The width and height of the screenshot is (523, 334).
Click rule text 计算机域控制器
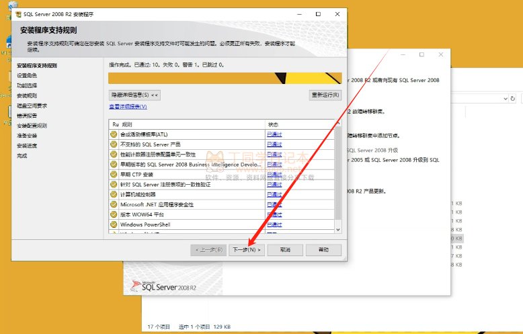[138, 194]
